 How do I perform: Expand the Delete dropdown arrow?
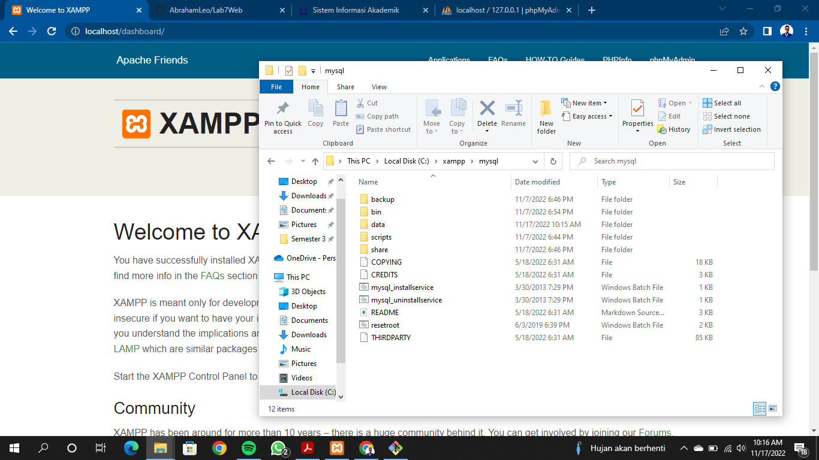[x=487, y=131]
